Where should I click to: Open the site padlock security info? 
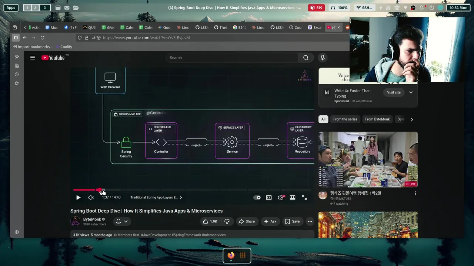(x=87, y=38)
